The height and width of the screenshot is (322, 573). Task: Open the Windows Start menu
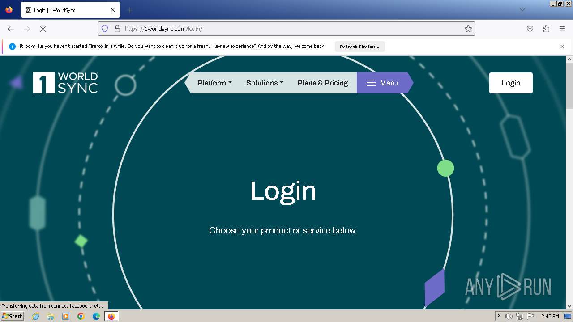[12, 316]
